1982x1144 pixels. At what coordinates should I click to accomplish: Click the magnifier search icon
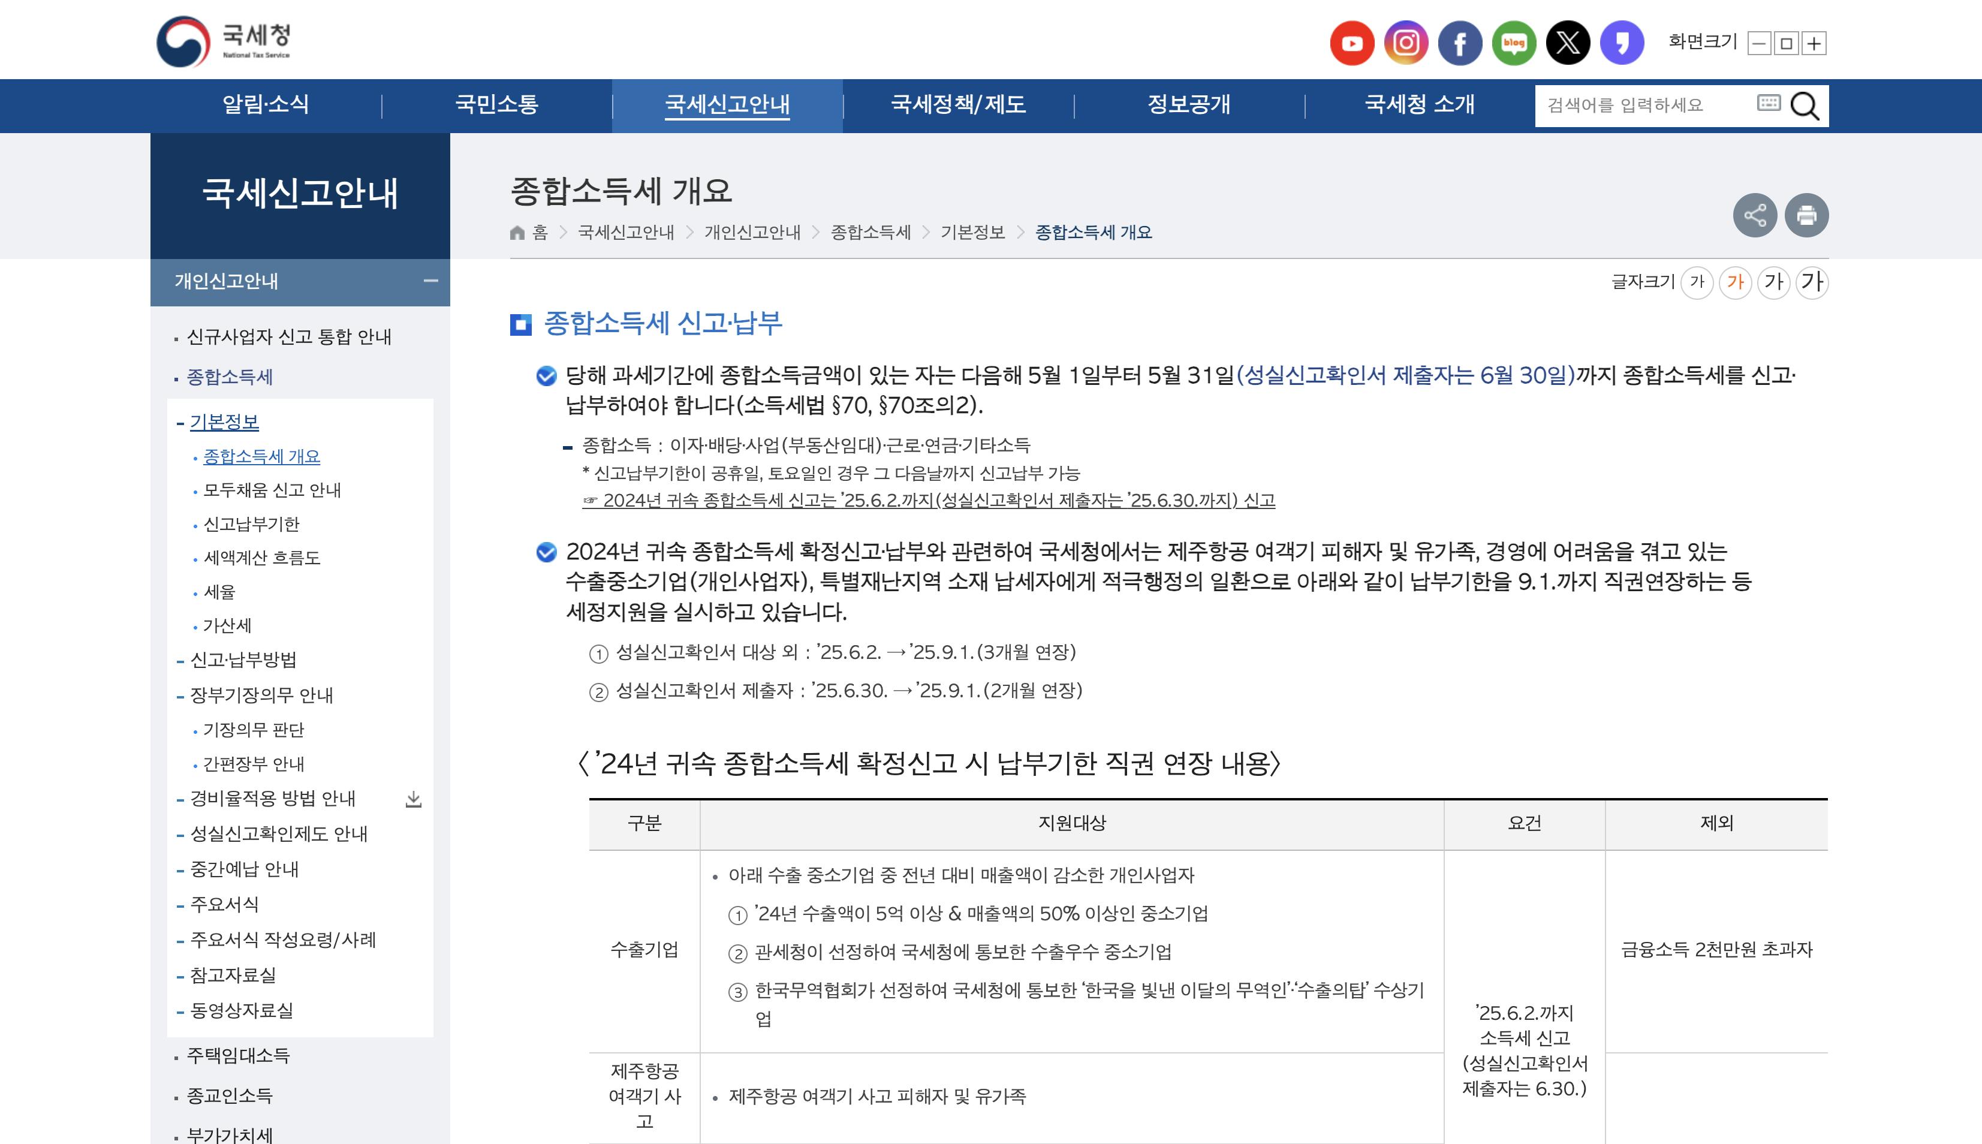click(1805, 106)
